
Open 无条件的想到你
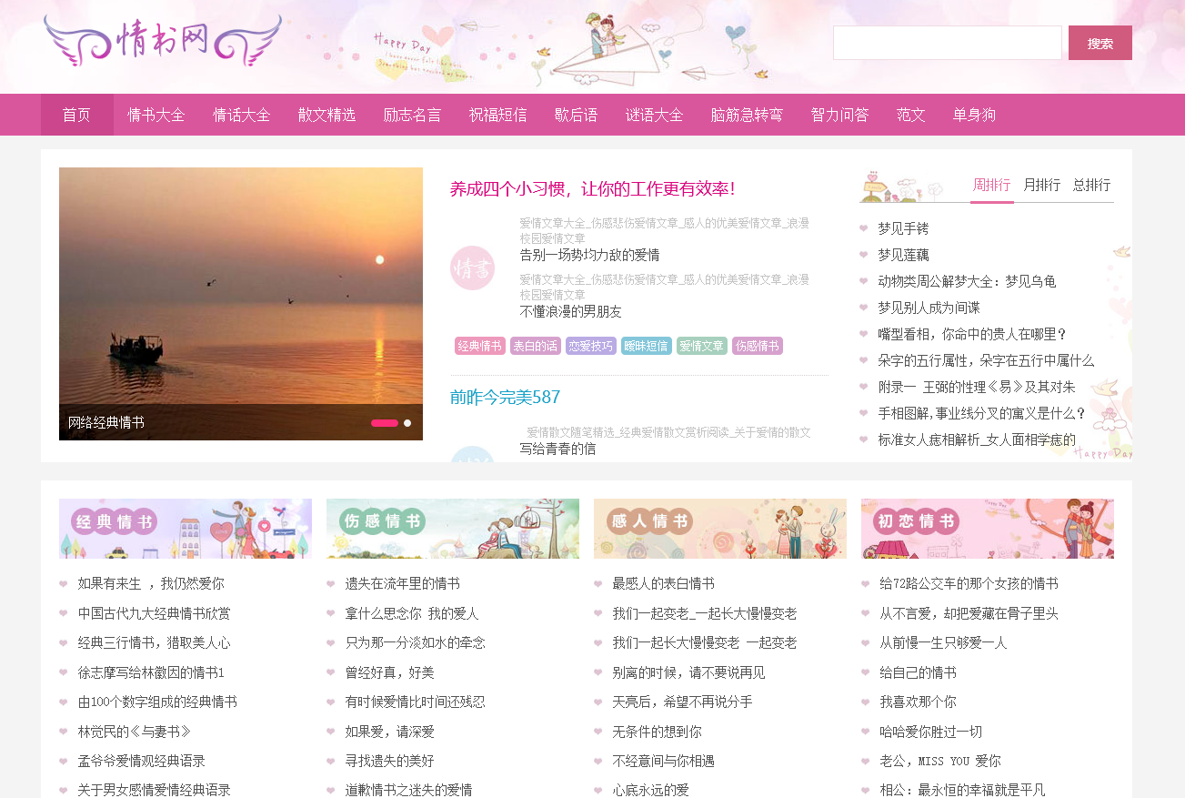[x=657, y=732]
